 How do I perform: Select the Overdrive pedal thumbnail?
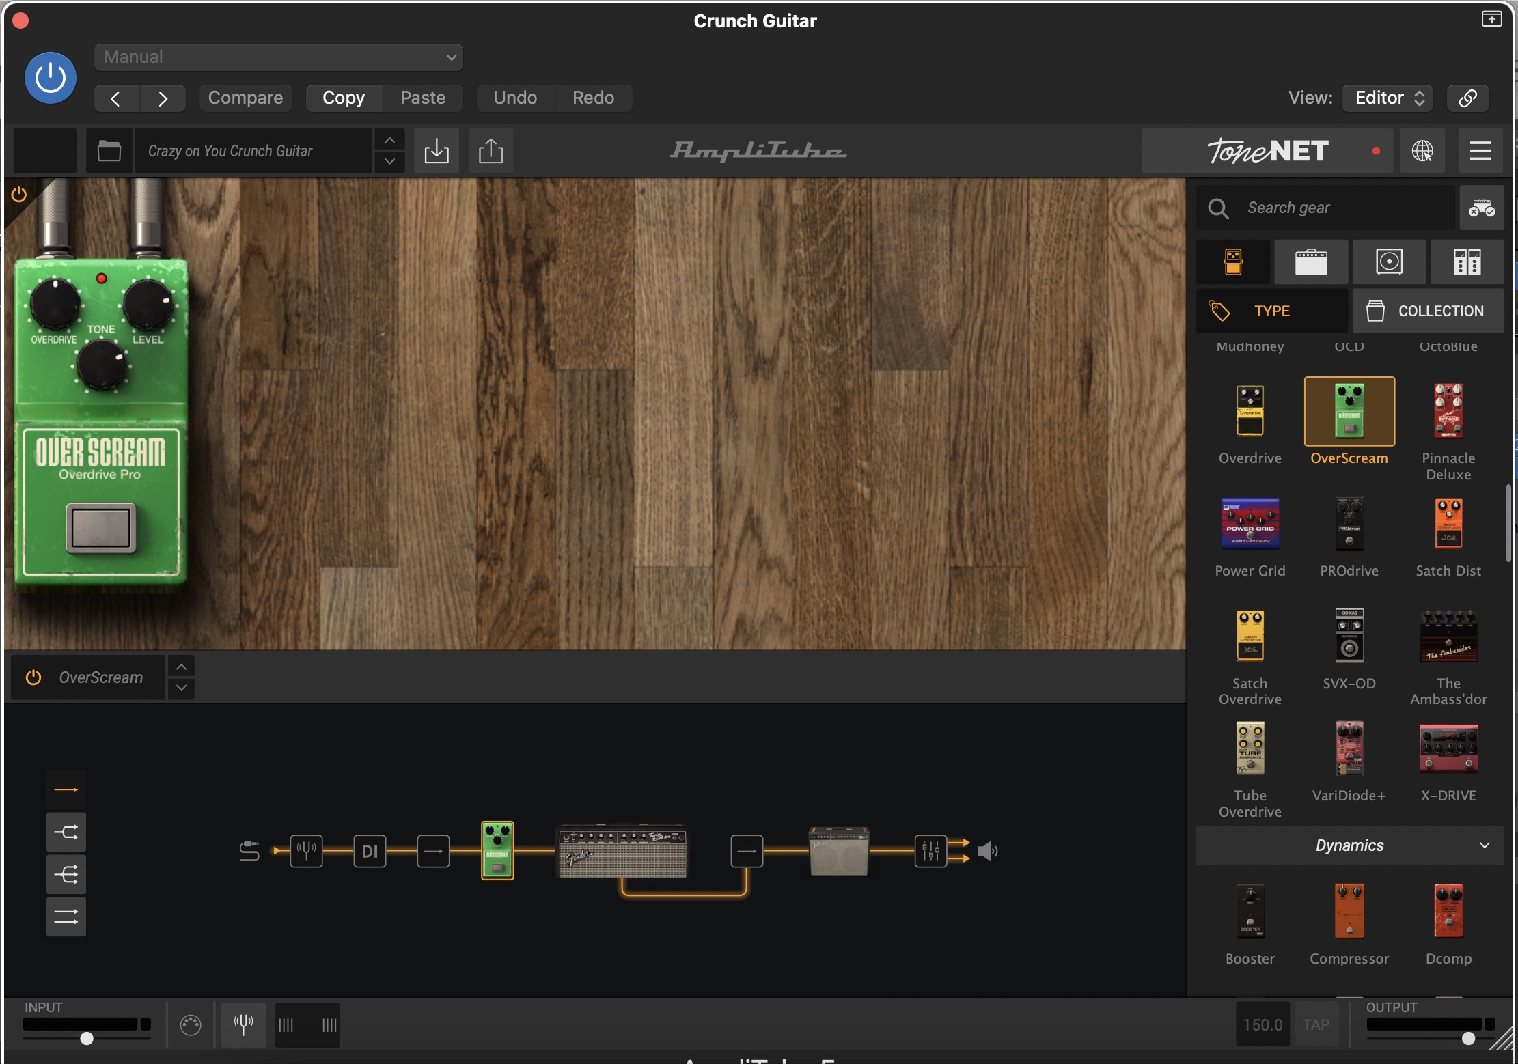[x=1250, y=410]
